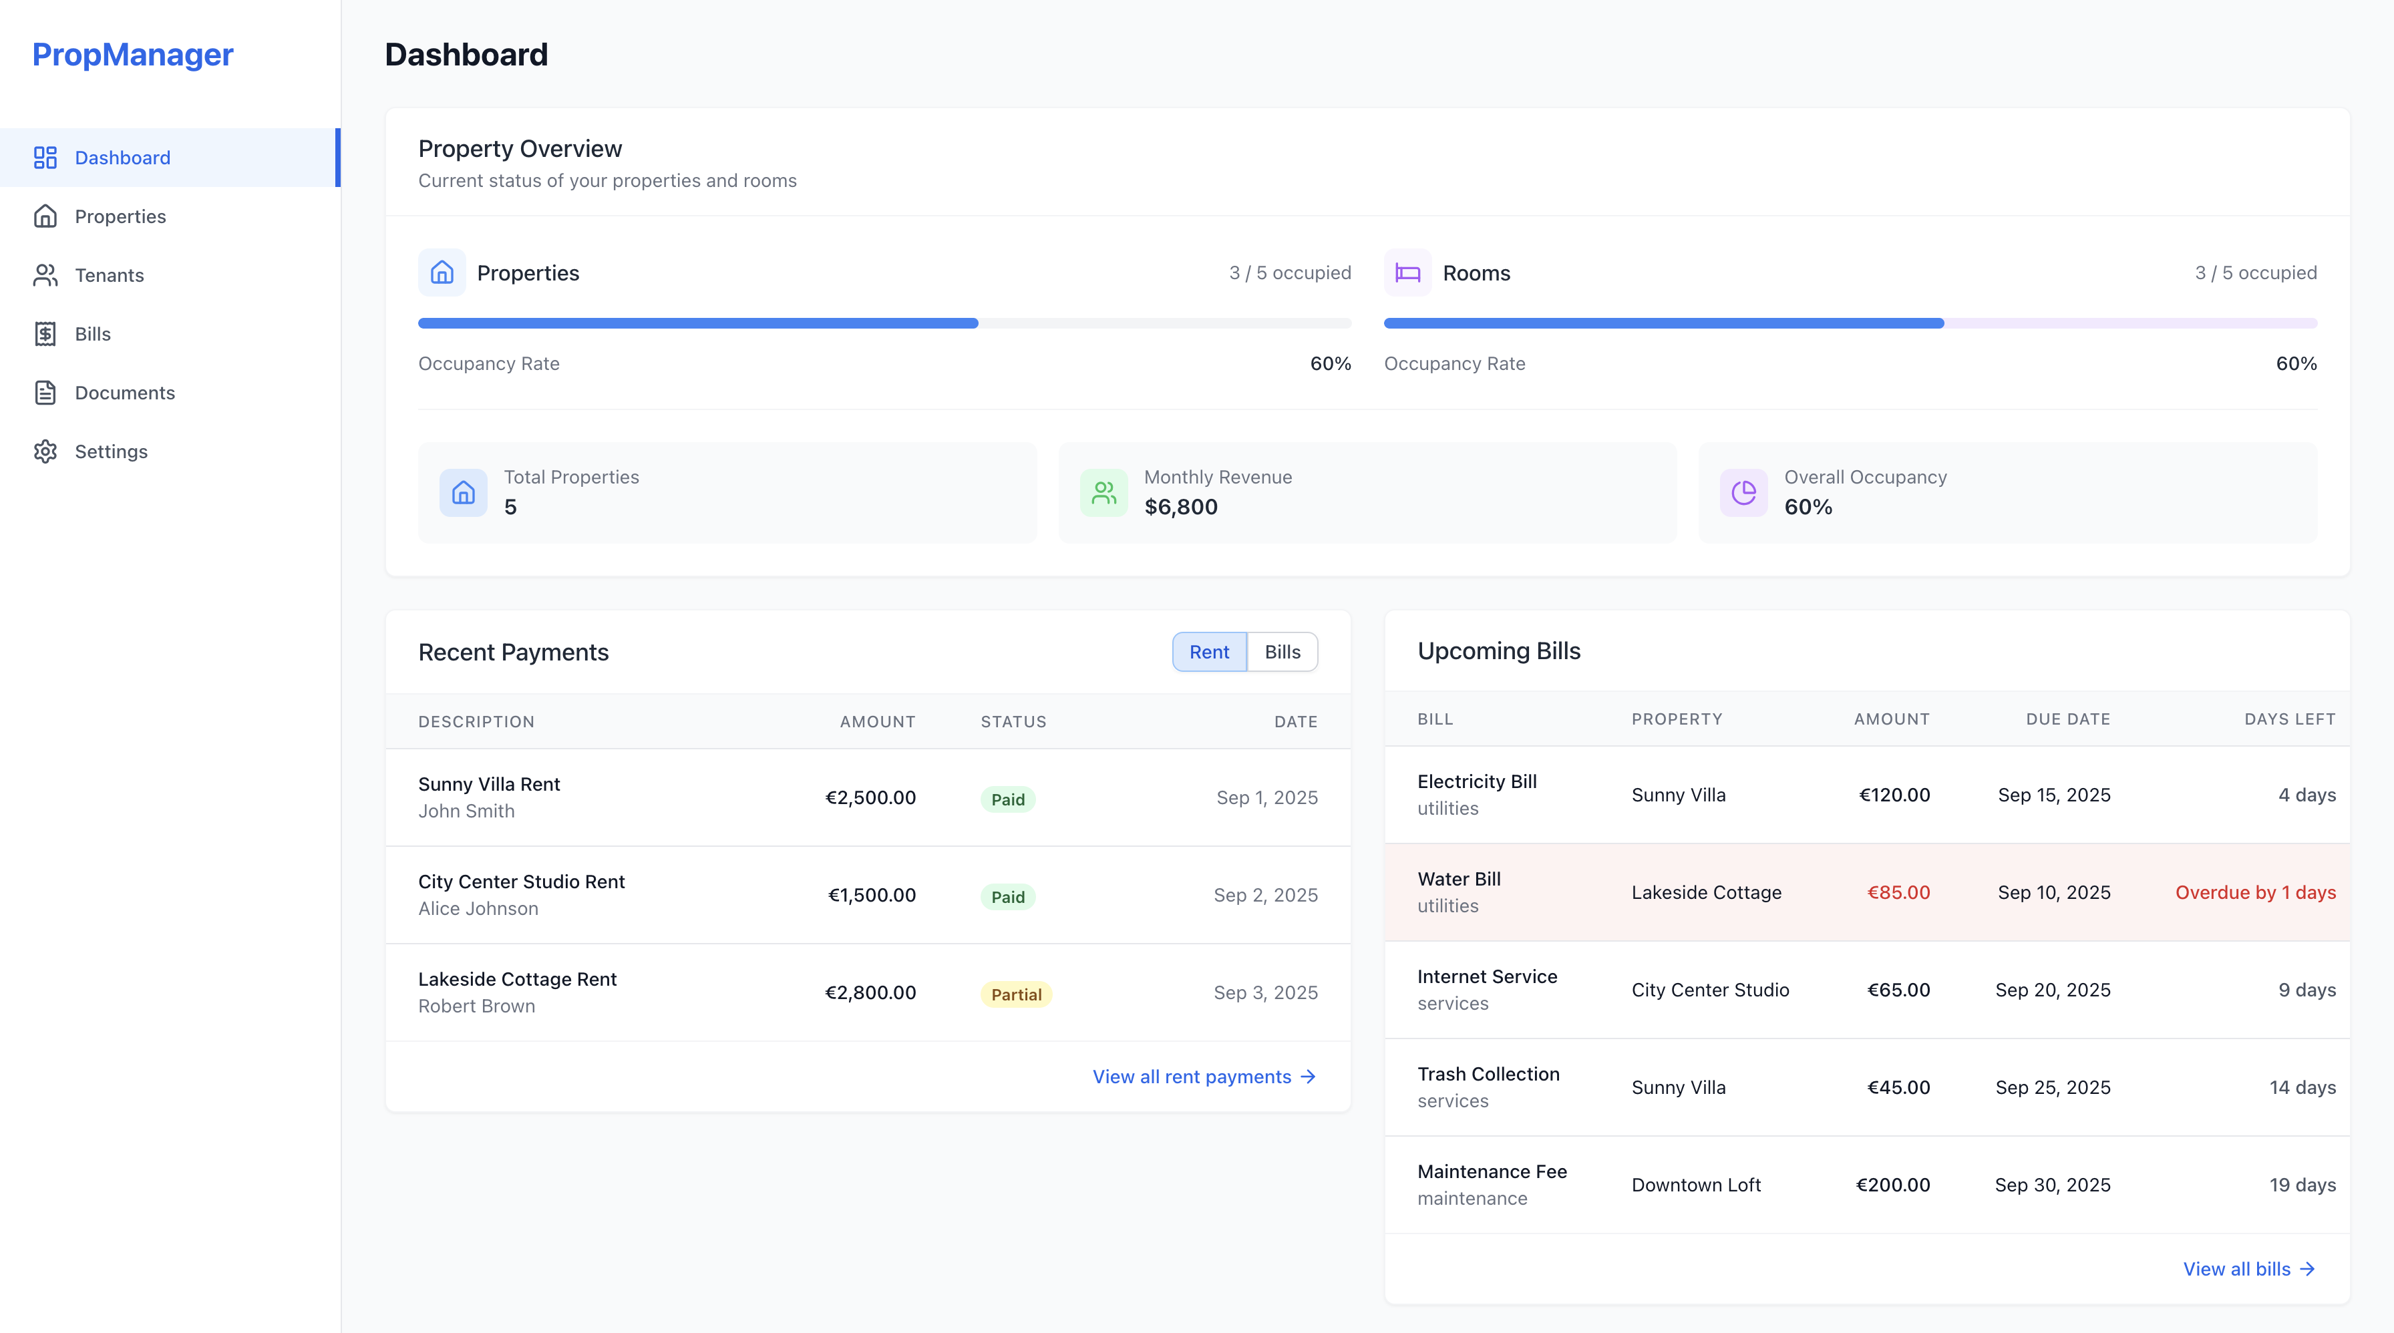Screen dimensions: 2394x1333
Task: Click the Dashboard grid icon in sidebar
Action: (45, 158)
